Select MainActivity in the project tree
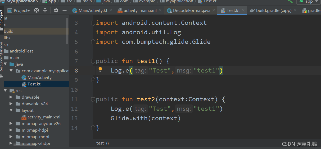321x149 pixels. (39, 78)
